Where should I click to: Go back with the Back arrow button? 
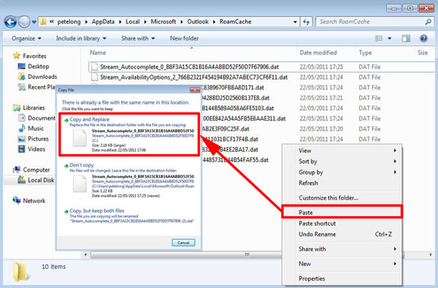coord(10,22)
